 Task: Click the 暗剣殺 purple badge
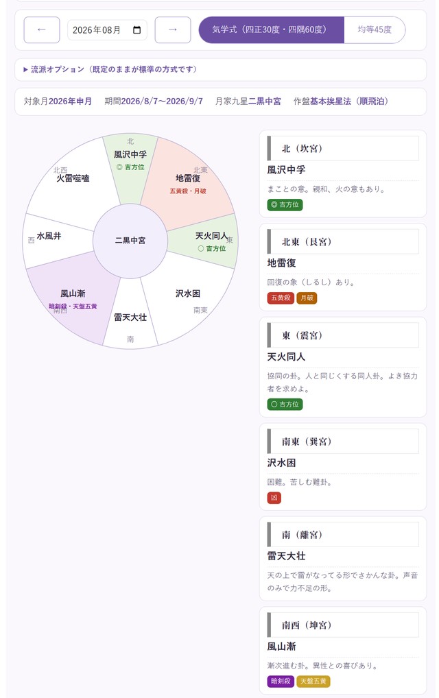(281, 681)
